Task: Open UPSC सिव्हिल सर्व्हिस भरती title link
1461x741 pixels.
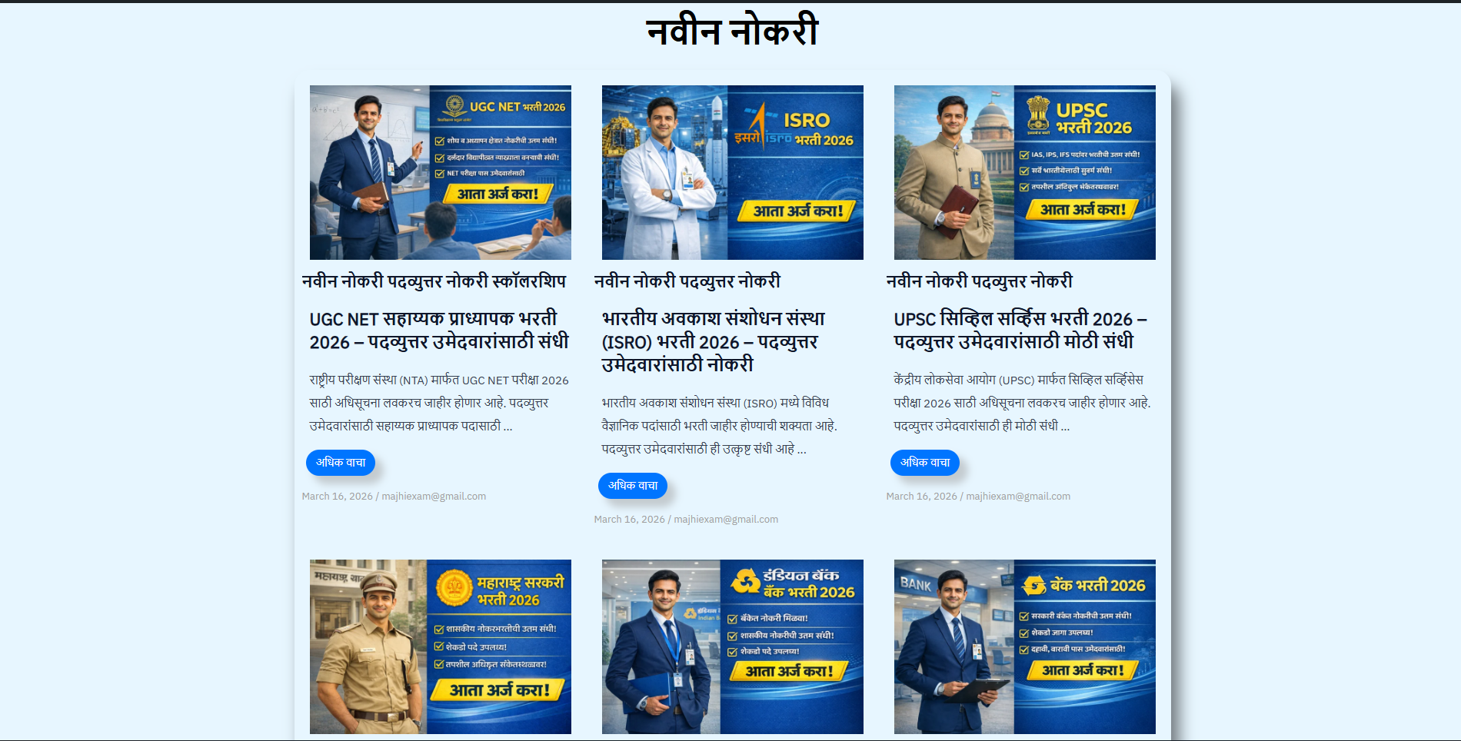Action: [1020, 331]
